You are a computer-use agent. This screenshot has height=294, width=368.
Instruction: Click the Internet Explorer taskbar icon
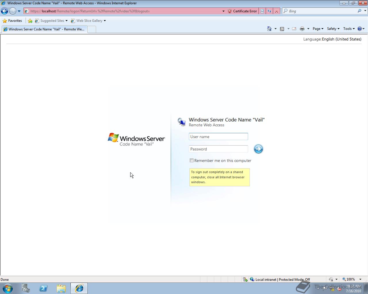(x=79, y=288)
